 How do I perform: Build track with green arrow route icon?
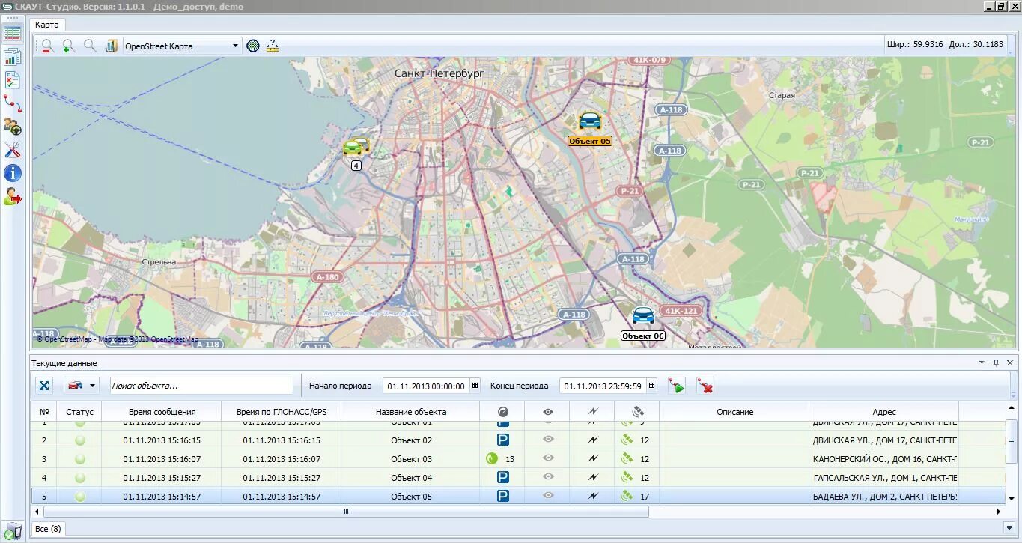pyautogui.click(x=677, y=386)
